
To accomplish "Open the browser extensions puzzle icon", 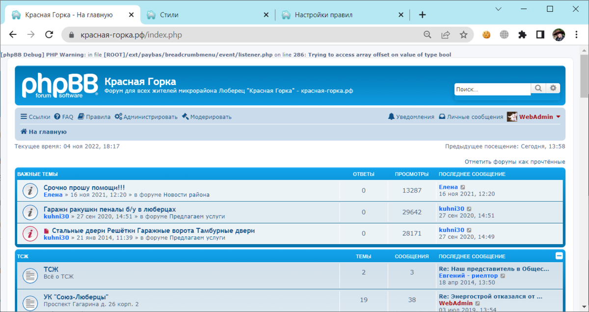I will pos(522,34).
